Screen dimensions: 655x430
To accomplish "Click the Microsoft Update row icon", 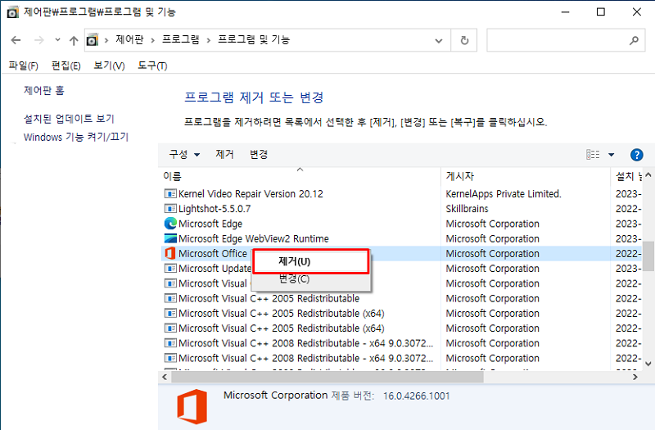I will pos(170,269).
